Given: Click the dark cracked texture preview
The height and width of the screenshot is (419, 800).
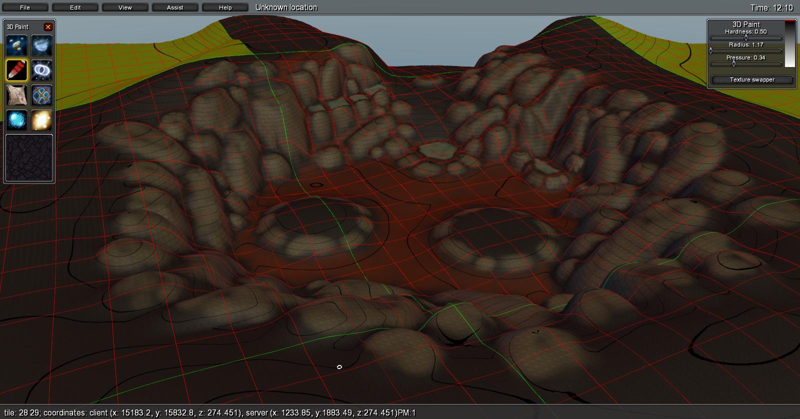Looking at the screenshot, I should [x=29, y=158].
